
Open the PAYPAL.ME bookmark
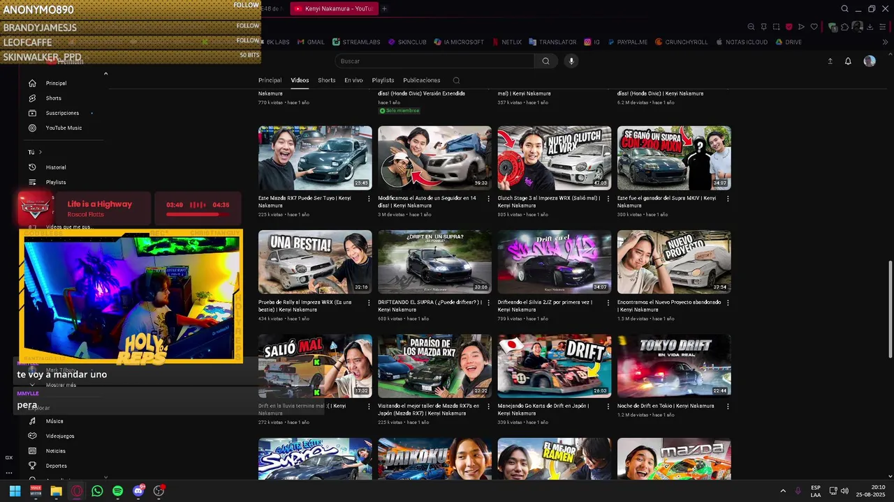coord(627,42)
